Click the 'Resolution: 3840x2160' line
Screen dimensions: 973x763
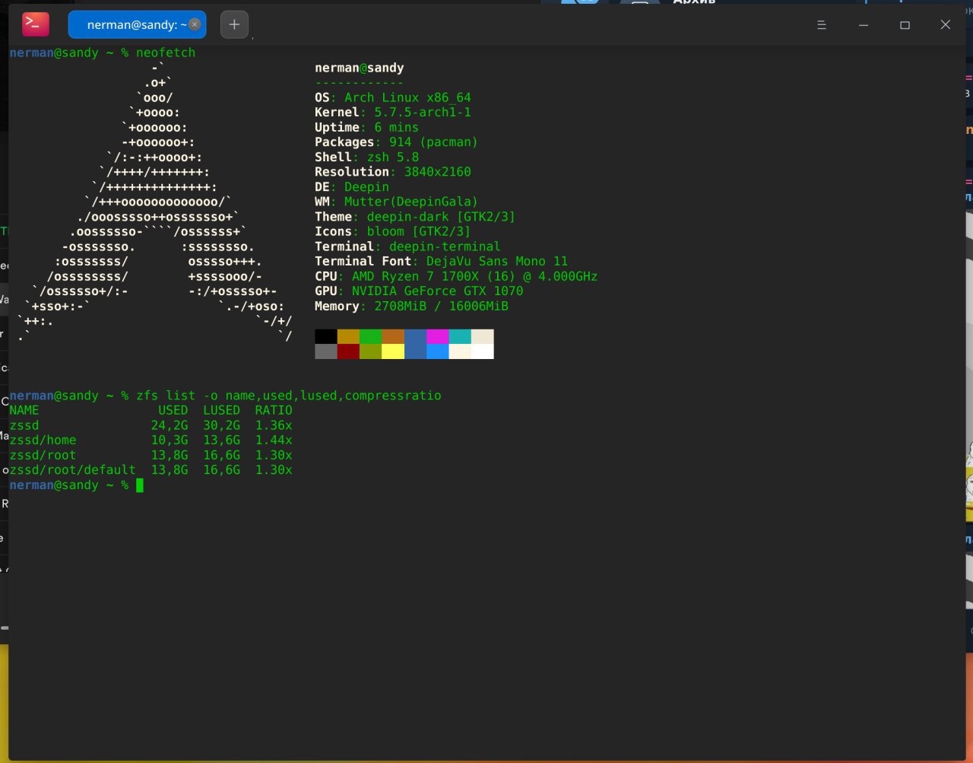coord(393,171)
